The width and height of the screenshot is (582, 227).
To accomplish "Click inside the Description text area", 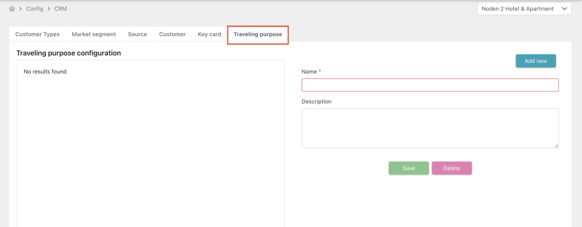I will 430,128.
